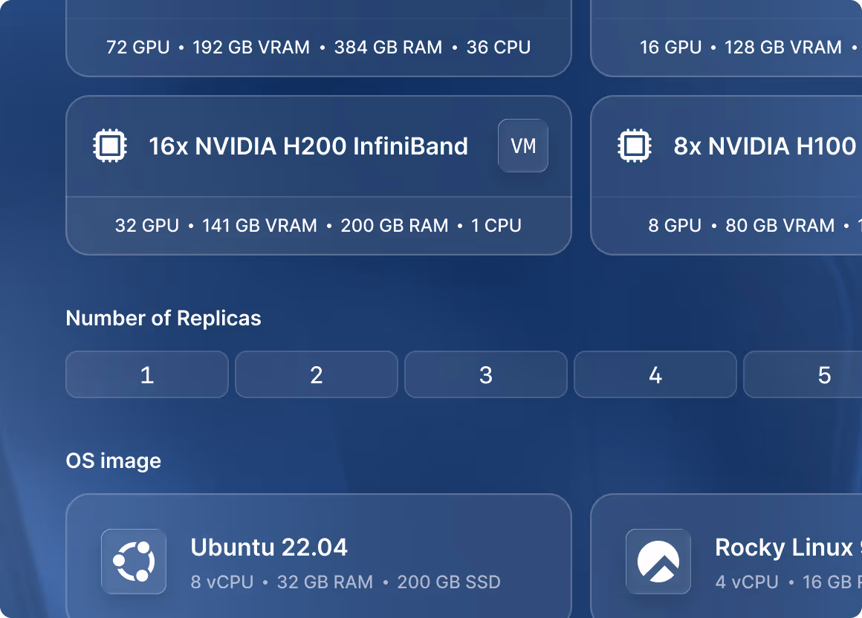Viewport: 862px width, 618px height.
Task: Select 2 replicas
Action: click(x=316, y=374)
